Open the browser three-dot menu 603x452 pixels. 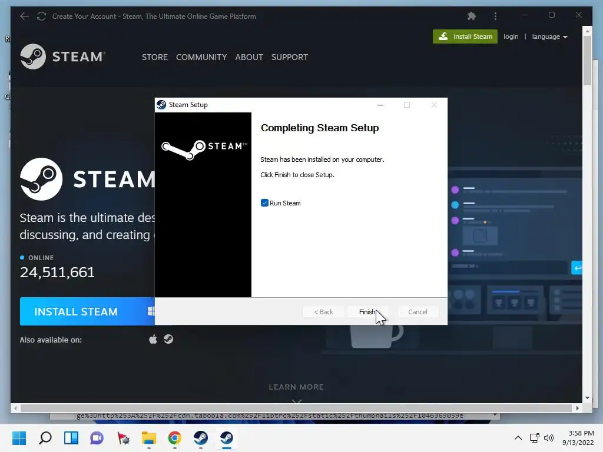click(495, 16)
